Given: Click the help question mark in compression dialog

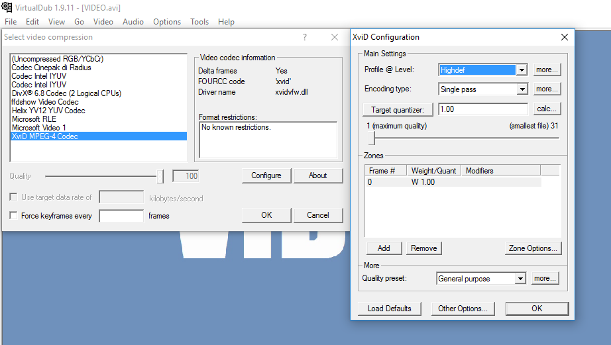Looking at the screenshot, I should tap(305, 37).
